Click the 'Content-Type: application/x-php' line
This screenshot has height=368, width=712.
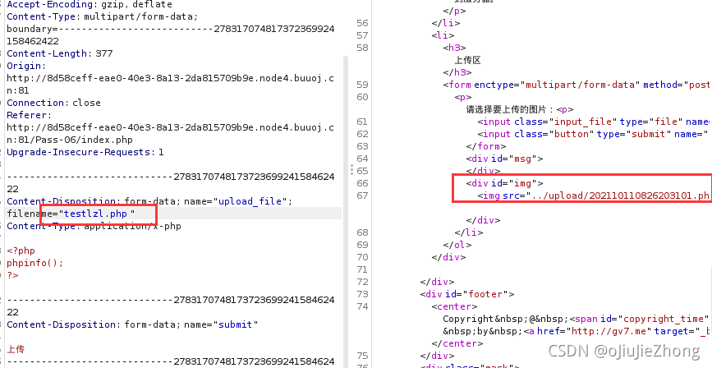pos(94,226)
